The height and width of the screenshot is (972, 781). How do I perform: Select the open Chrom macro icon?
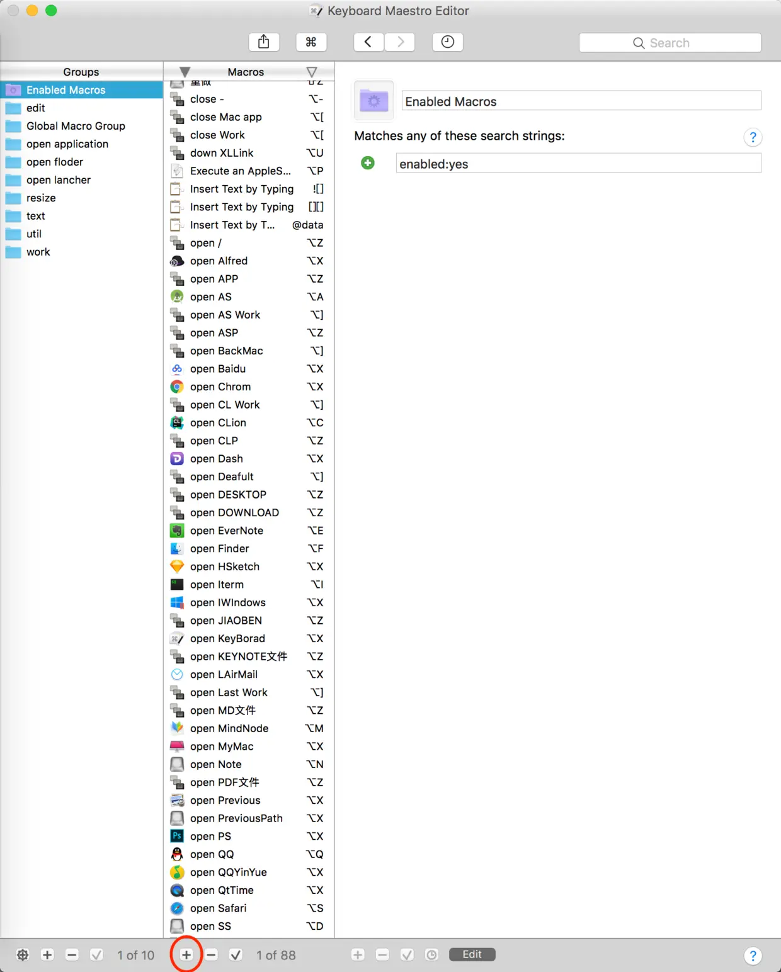pyautogui.click(x=177, y=387)
